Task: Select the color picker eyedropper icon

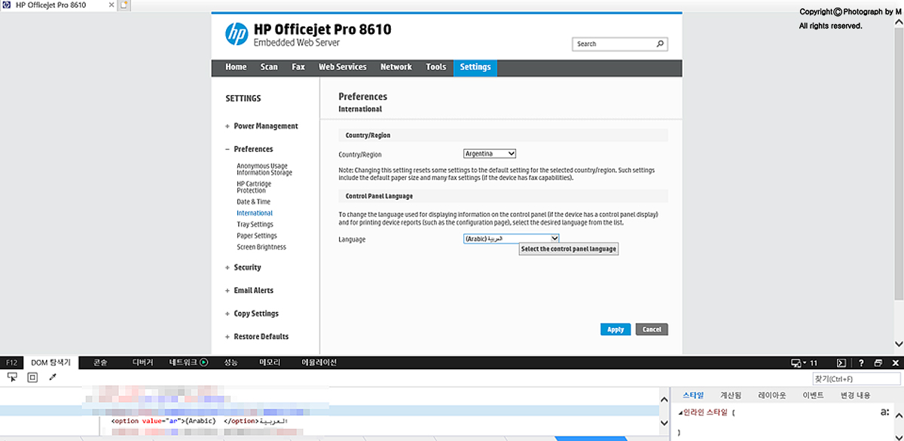Action: [52, 377]
